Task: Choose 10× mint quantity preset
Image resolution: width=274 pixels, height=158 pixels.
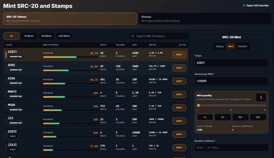Action: [x=241, y=117]
